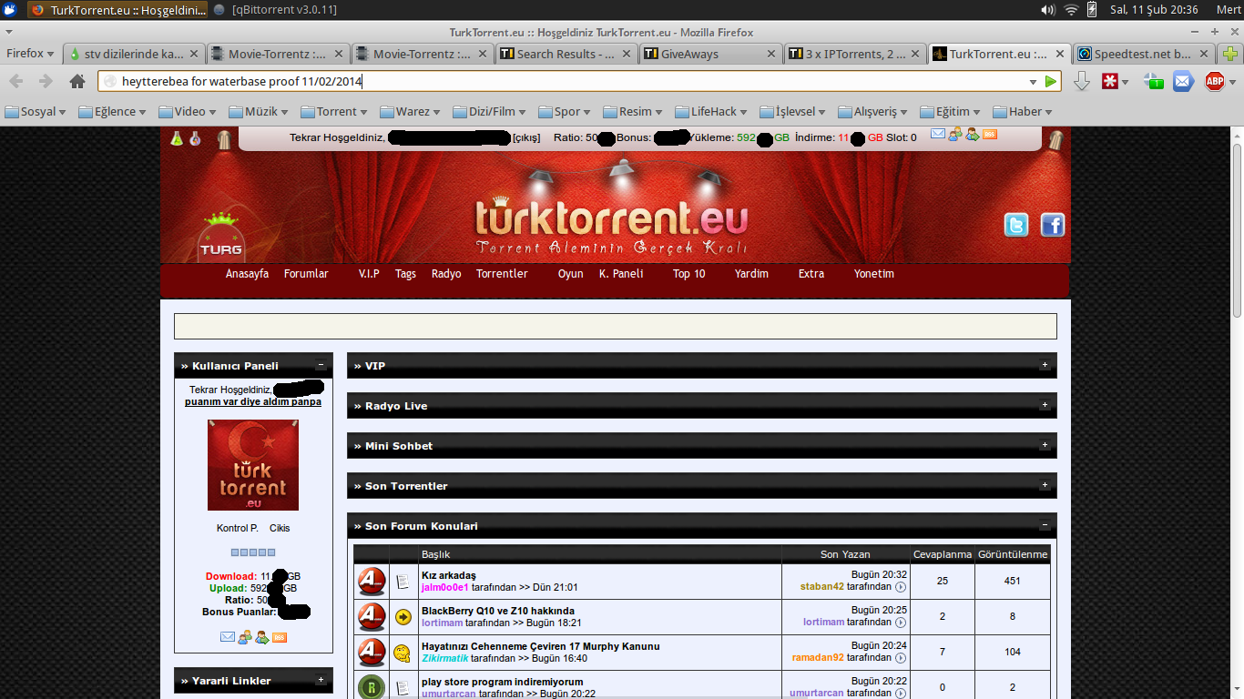
Task: Click the green flask icon in header
Action: pyautogui.click(x=178, y=138)
